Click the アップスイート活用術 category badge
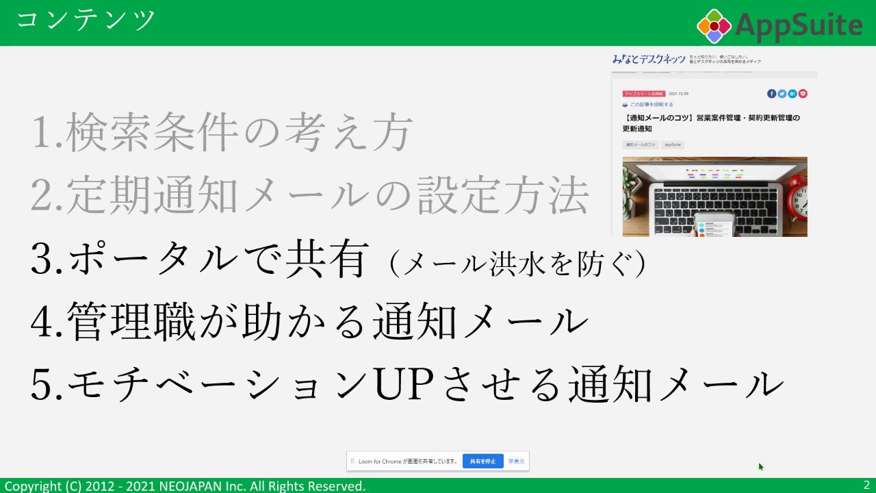Viewport: 876px width, 493px height. pyautogui.click(x=644, y=94)
